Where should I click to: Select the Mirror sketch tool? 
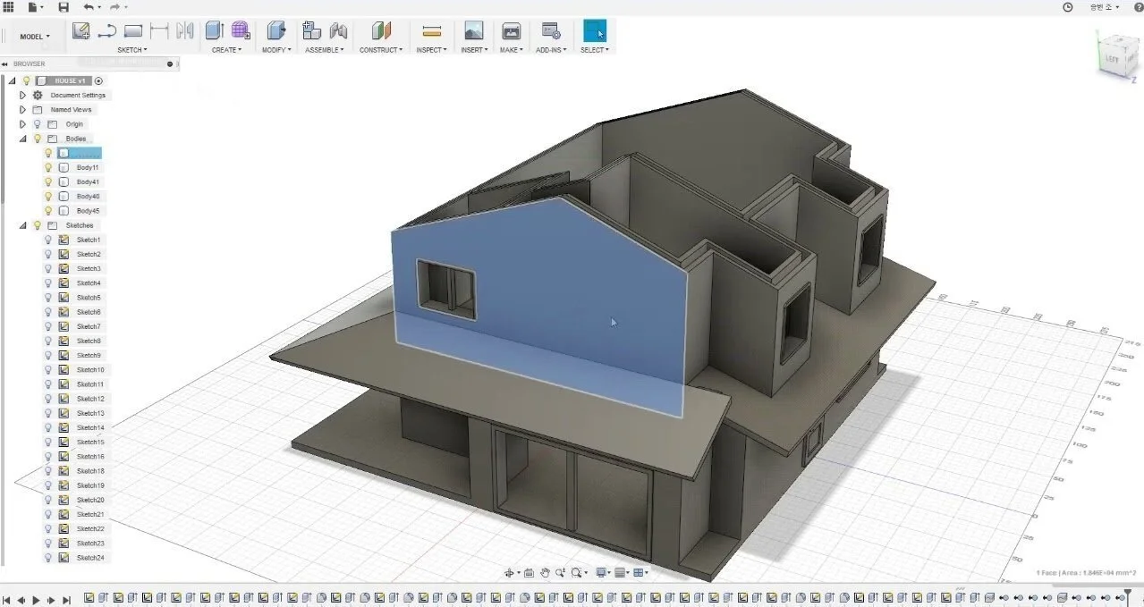(x=185, y=31)
